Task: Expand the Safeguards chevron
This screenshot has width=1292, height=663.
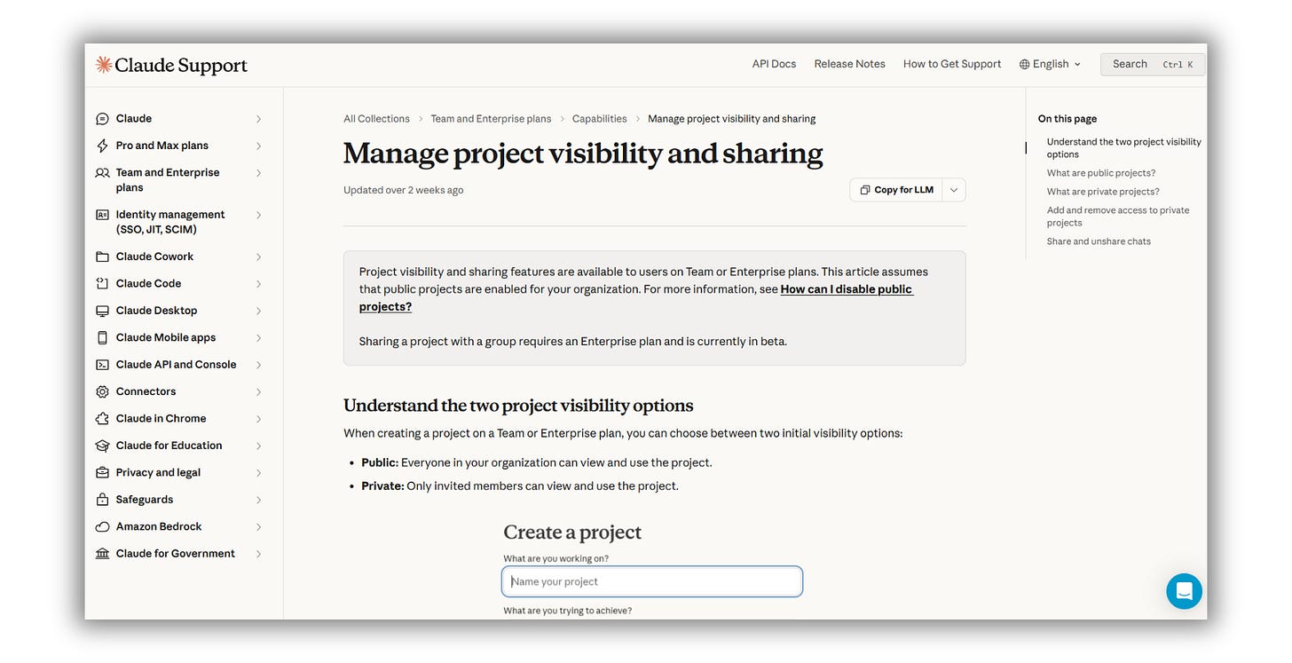Action: [x=259, y=500]
